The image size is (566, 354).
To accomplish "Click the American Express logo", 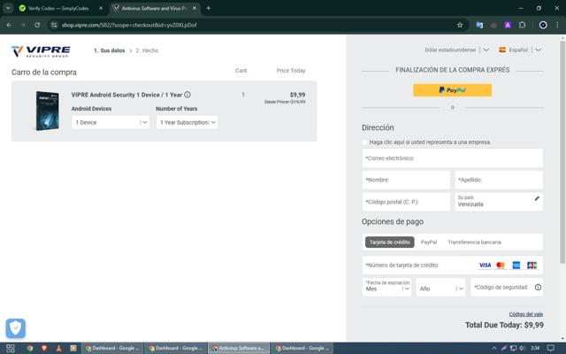I will click(x=516, y=265).
